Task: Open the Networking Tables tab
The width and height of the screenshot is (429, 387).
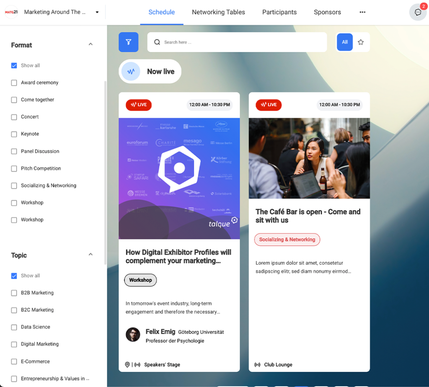Action: click(x=218, y=12)
